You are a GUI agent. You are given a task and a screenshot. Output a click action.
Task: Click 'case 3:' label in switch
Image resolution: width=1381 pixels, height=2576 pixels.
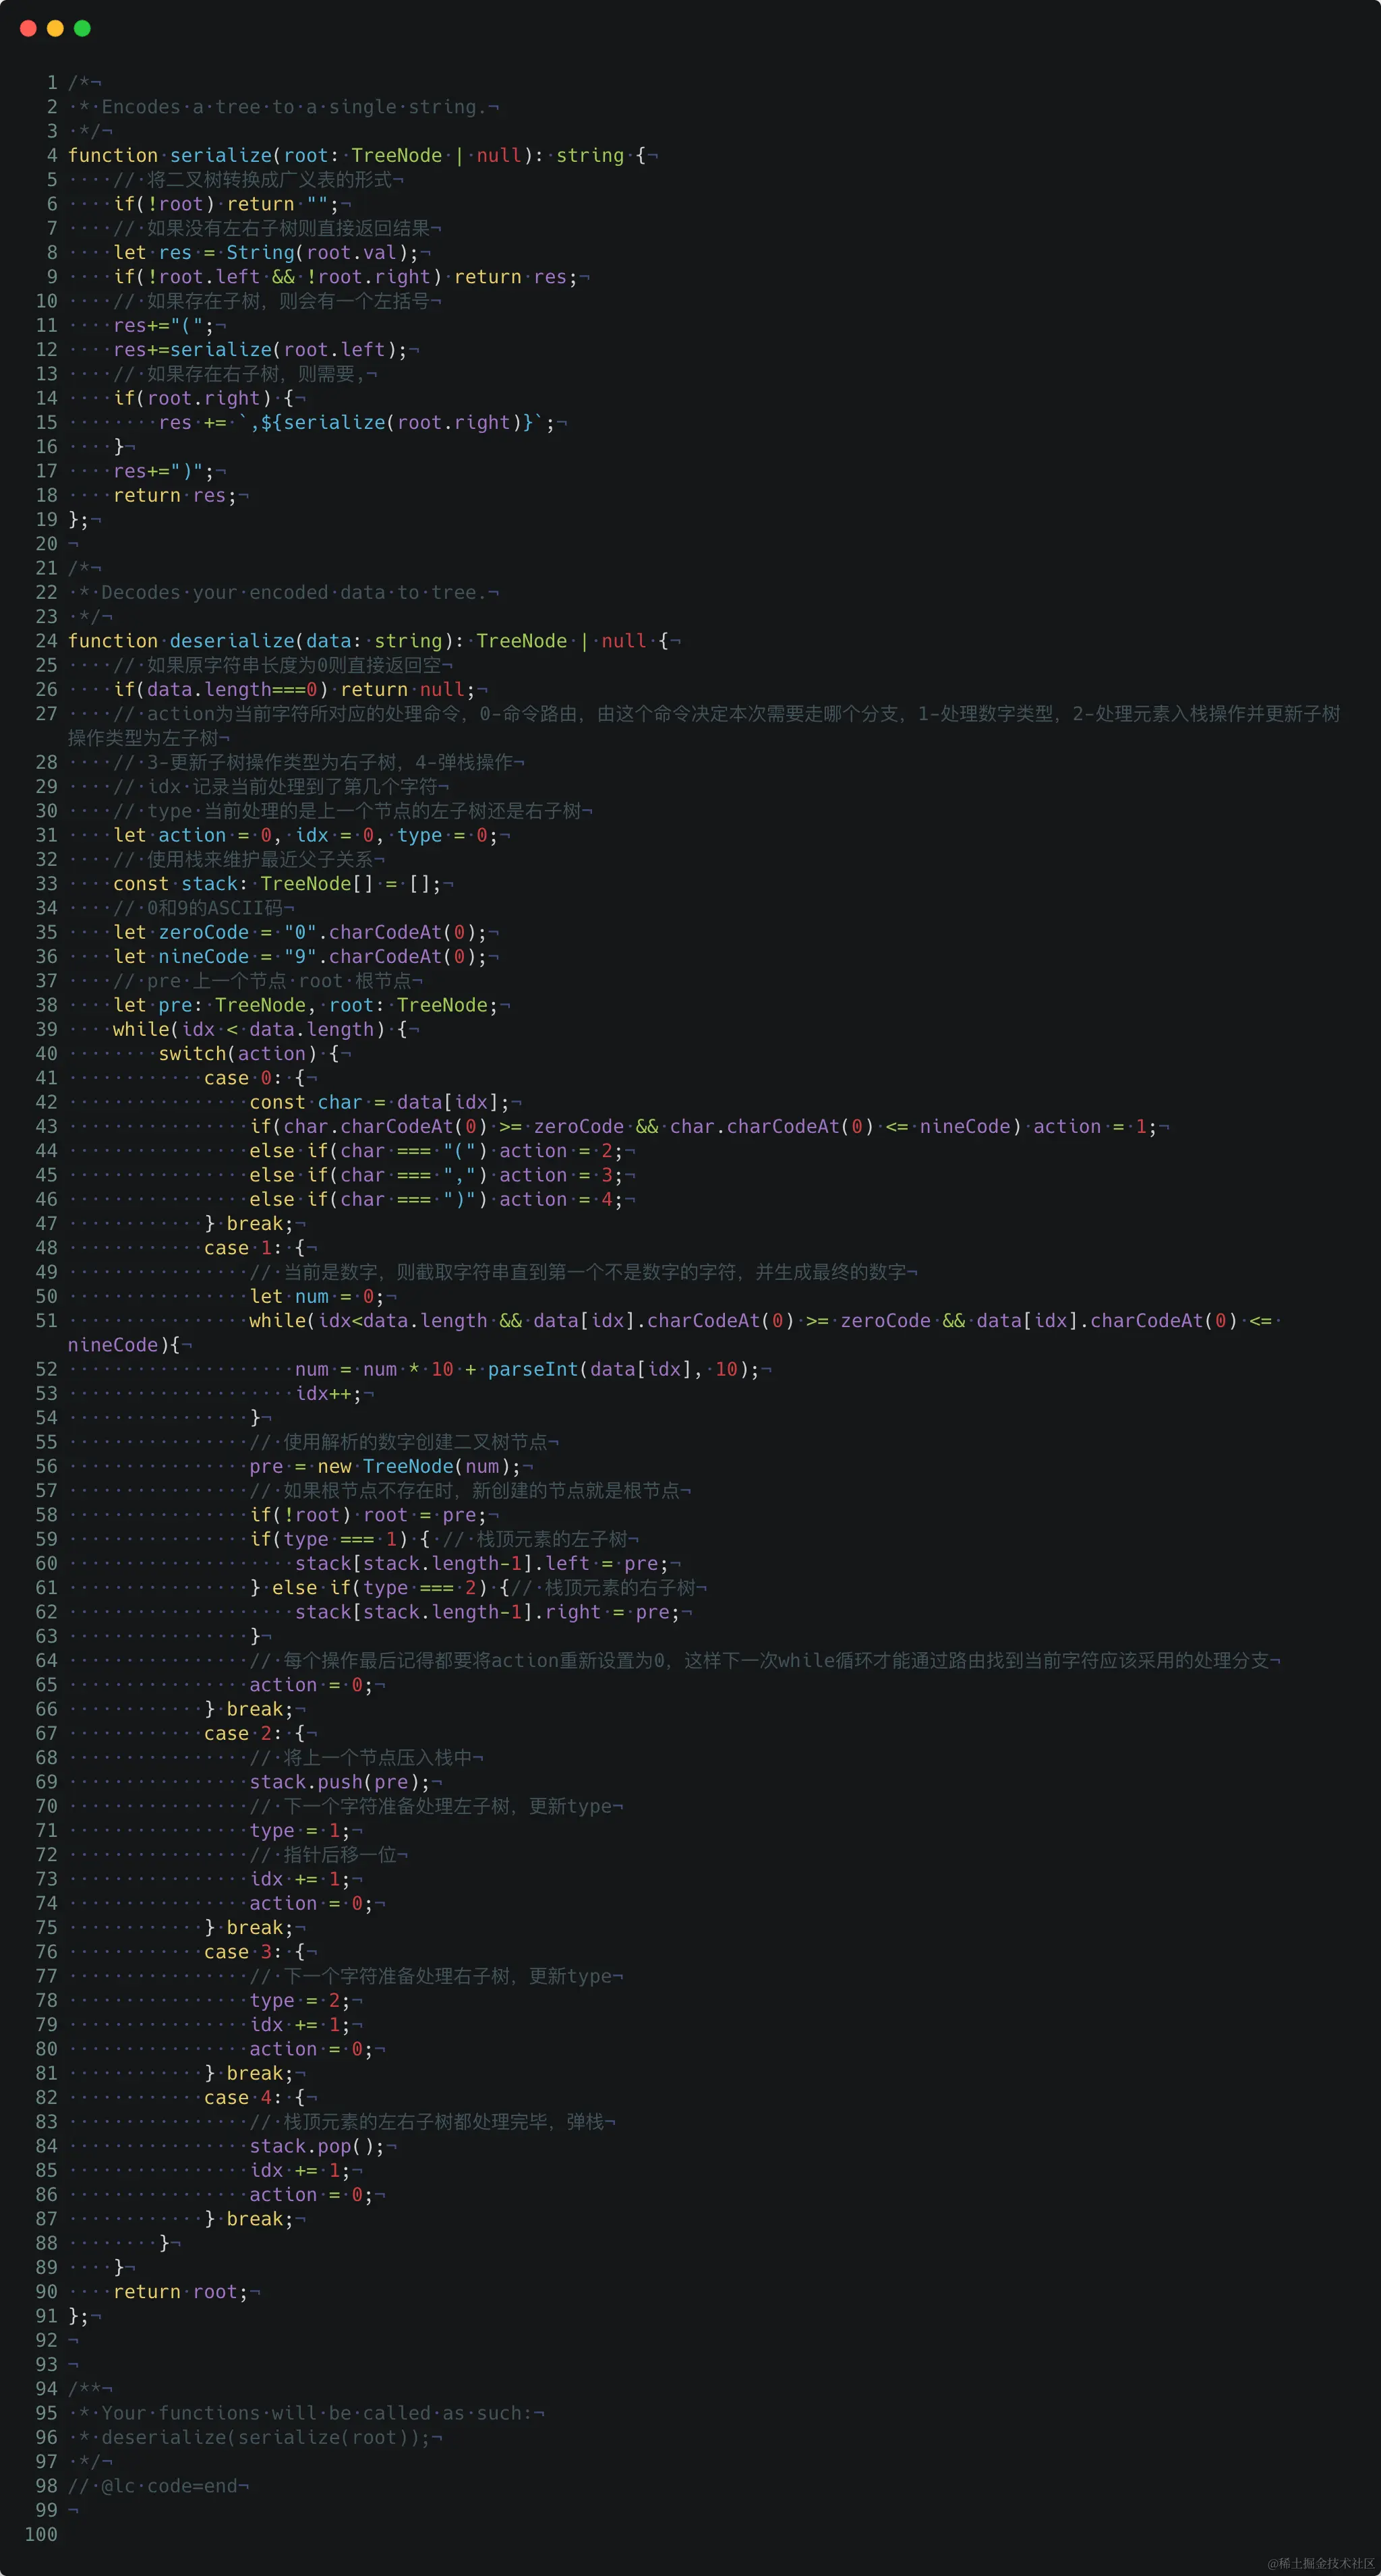point(243,1952)
